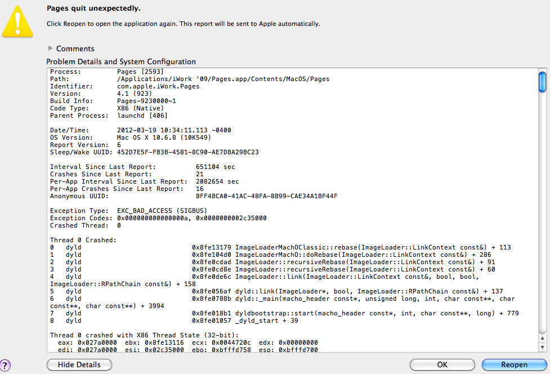Click the Thread 0 Crashed heading
Viewport: 550px width, 374px height.
click(x=83, y=240)
